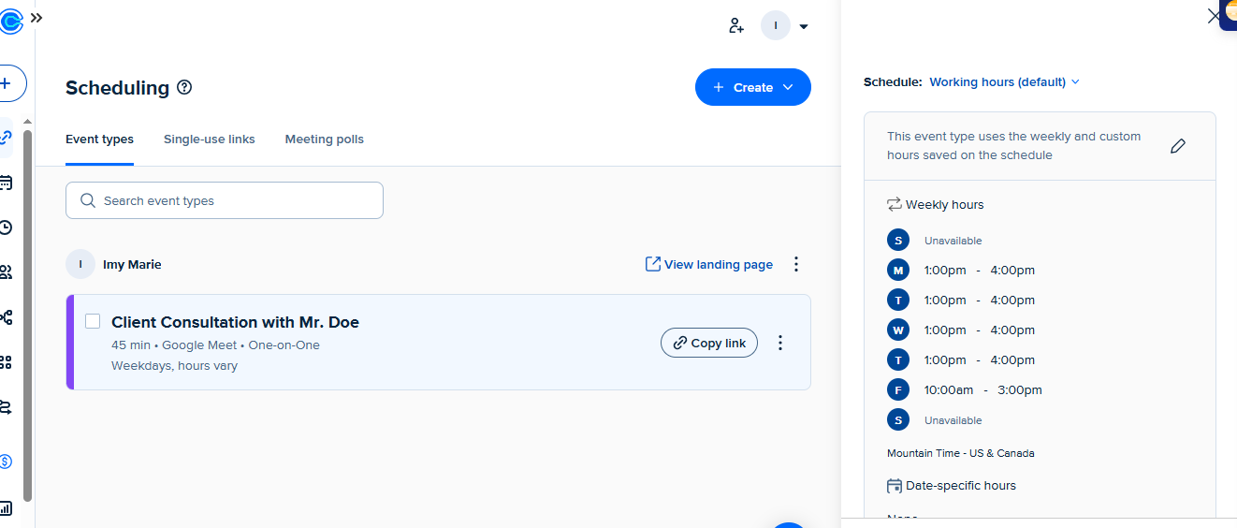Switch to the Meeting polls tab

(324, 139)
